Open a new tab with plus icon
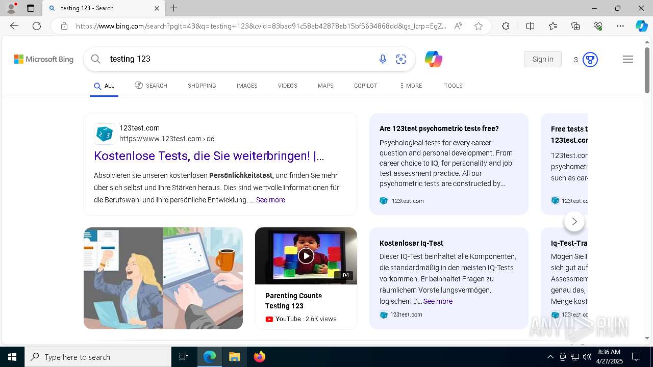This screenshot has width=653, height=367. (173, 8)
